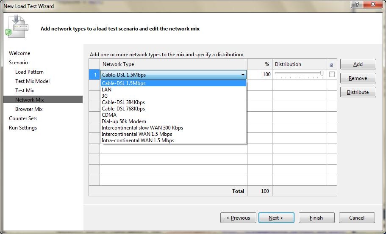386x234 pixels.
Task: Select Intercontinental WAN 1.5 Mbps
Action: coord(173,134)
